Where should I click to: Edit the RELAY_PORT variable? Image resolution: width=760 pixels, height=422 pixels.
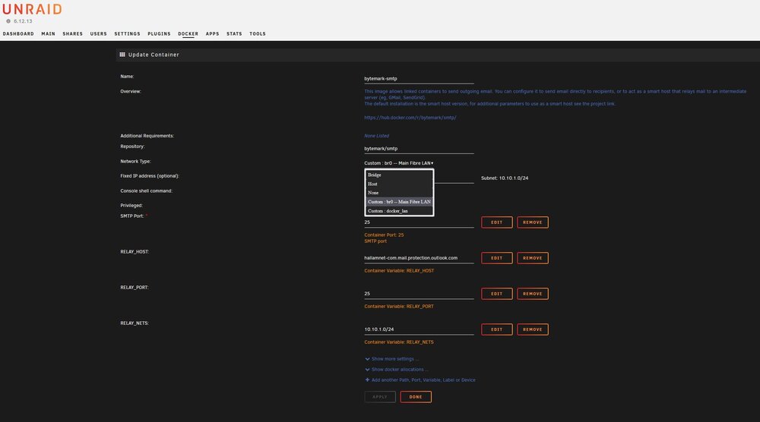pos(497,294)
